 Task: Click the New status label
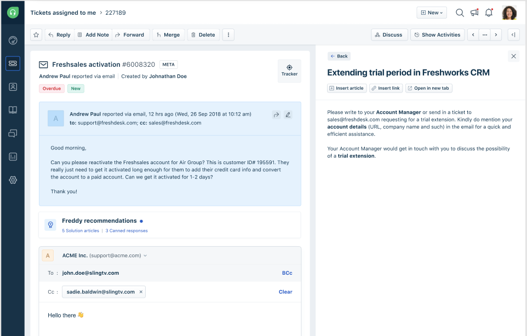76,89
